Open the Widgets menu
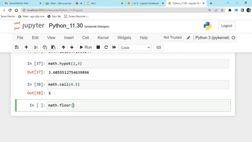Image resolution: width=252 pixels, height=142 pixels. pos(124,38)
